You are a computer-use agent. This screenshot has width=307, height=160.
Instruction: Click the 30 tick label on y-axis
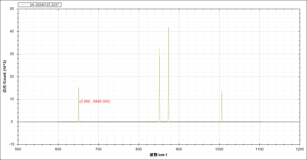[x=12, y=54]
